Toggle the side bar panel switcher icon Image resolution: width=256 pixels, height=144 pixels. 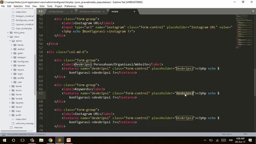[x=4, y=134]
